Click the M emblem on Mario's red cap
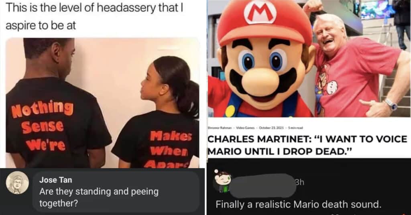 (x=260, y=12)
